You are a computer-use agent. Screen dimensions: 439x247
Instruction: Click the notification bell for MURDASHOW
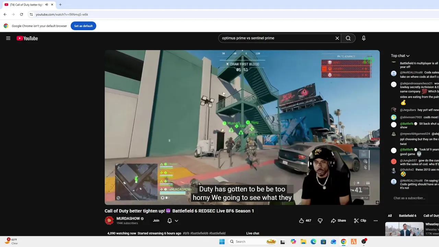169,221
